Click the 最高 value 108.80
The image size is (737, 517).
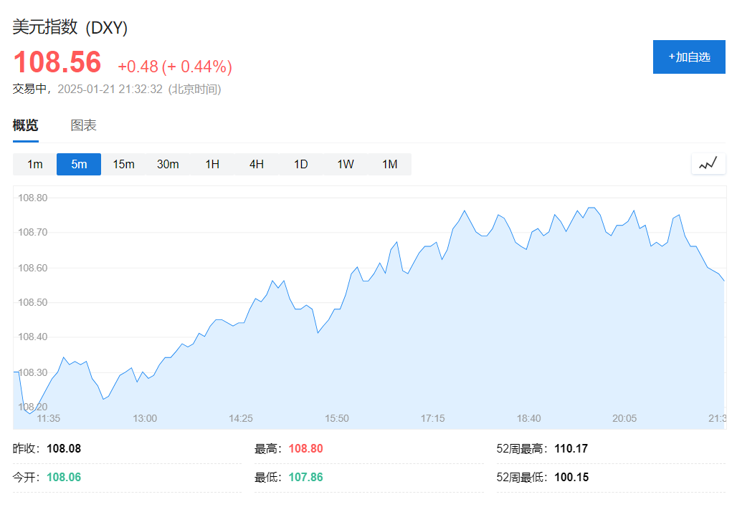coord(306,449)
